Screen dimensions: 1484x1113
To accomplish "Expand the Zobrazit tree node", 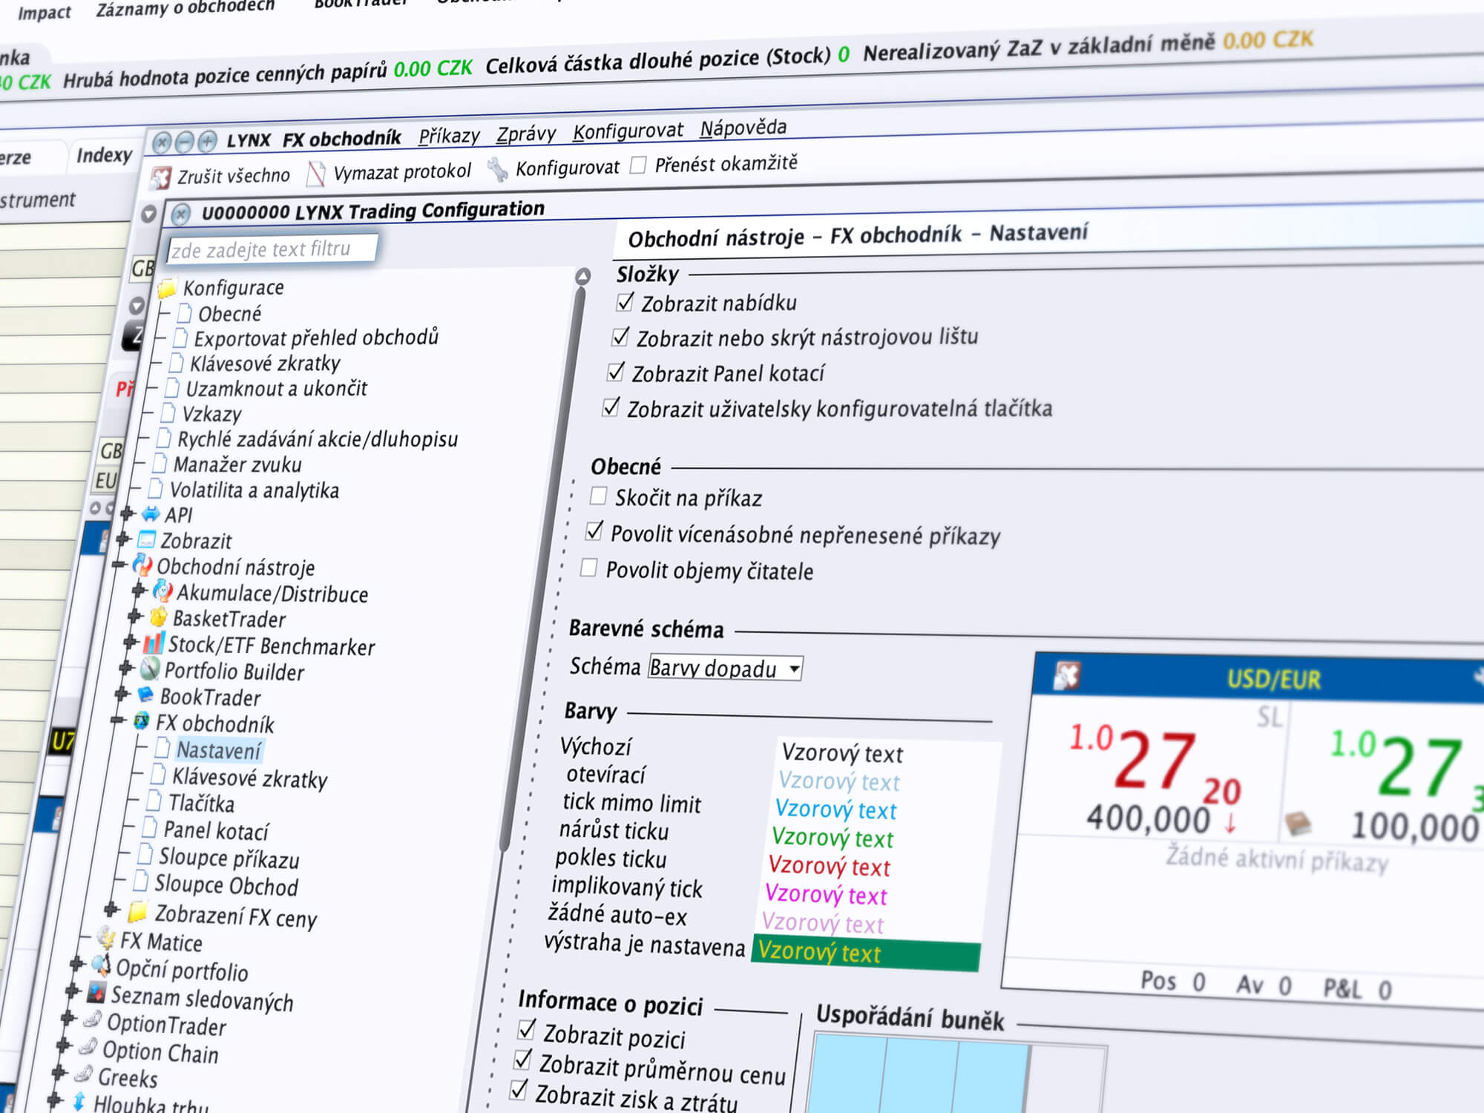I will 123,539.
